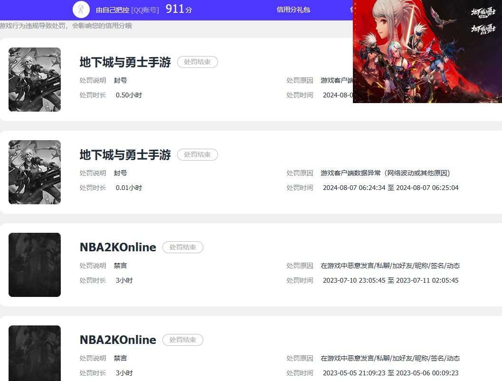Click 处罚结束 badge on 2023-05-05 NBA2KOnline record

click(x=183, y=340)
